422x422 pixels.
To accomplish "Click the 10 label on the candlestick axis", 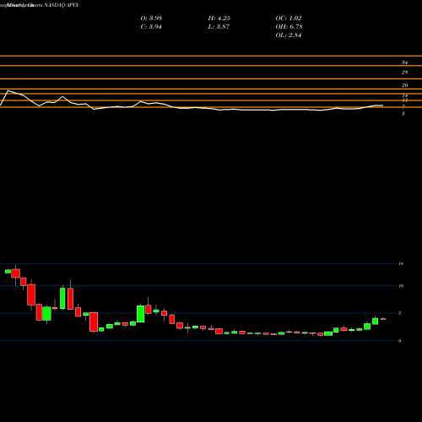I will [x=401, y=286].
